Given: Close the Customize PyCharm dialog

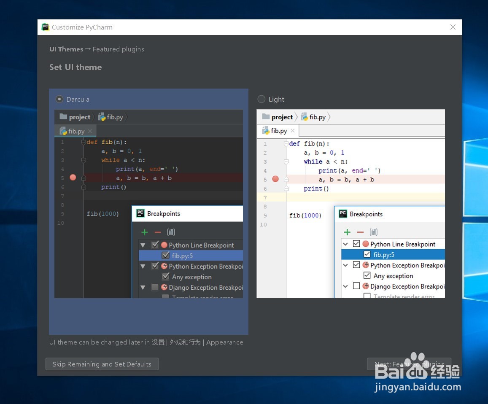Looking at the screenshot, I should [x=453, y=27].
